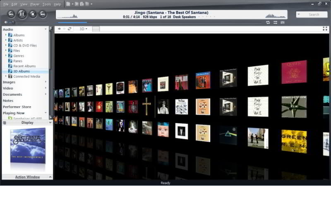Screen dimensions: 331x204
Task: Expand the Images section
Action: coord(46,82)
